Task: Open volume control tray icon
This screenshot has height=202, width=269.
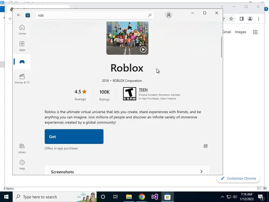Action: [235, 197]
